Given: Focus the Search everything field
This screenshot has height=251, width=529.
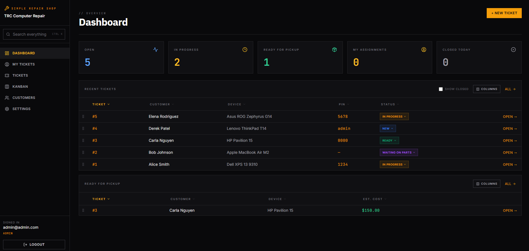Looking at the screenshot, I should 34,34.
